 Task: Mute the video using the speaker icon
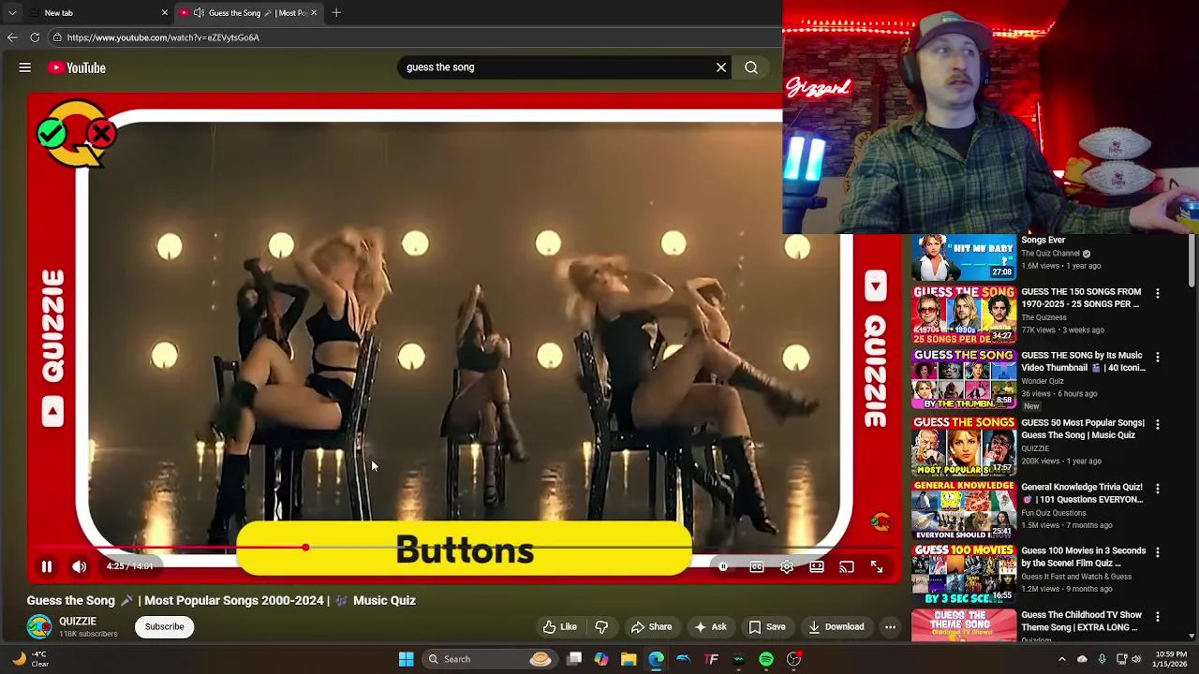pyautogui.click(x=80, y=566)
